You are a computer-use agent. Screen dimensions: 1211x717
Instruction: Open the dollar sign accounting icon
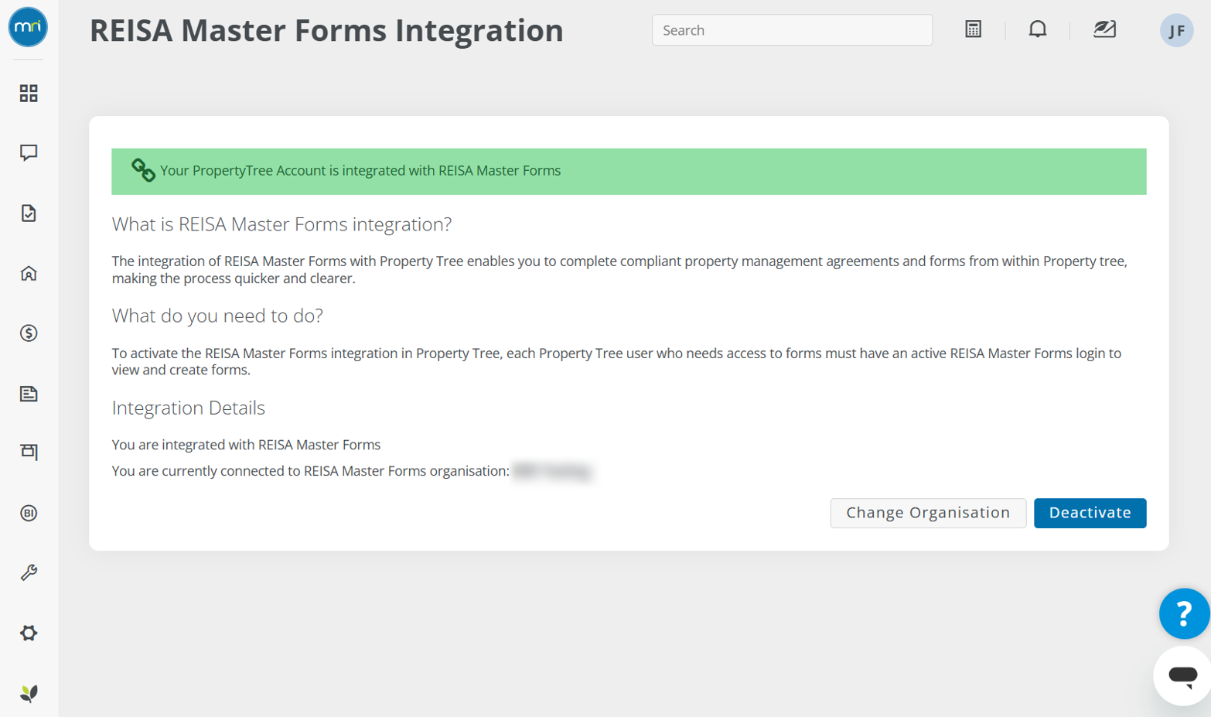coord(29,333)
